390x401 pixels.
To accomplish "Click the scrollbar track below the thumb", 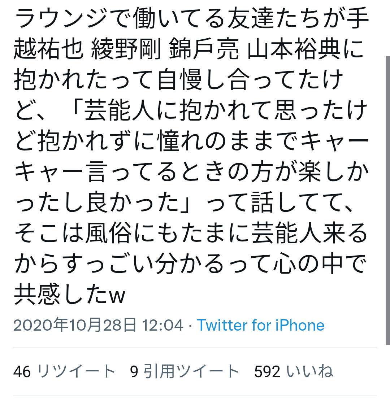I will tap(388, 373).
